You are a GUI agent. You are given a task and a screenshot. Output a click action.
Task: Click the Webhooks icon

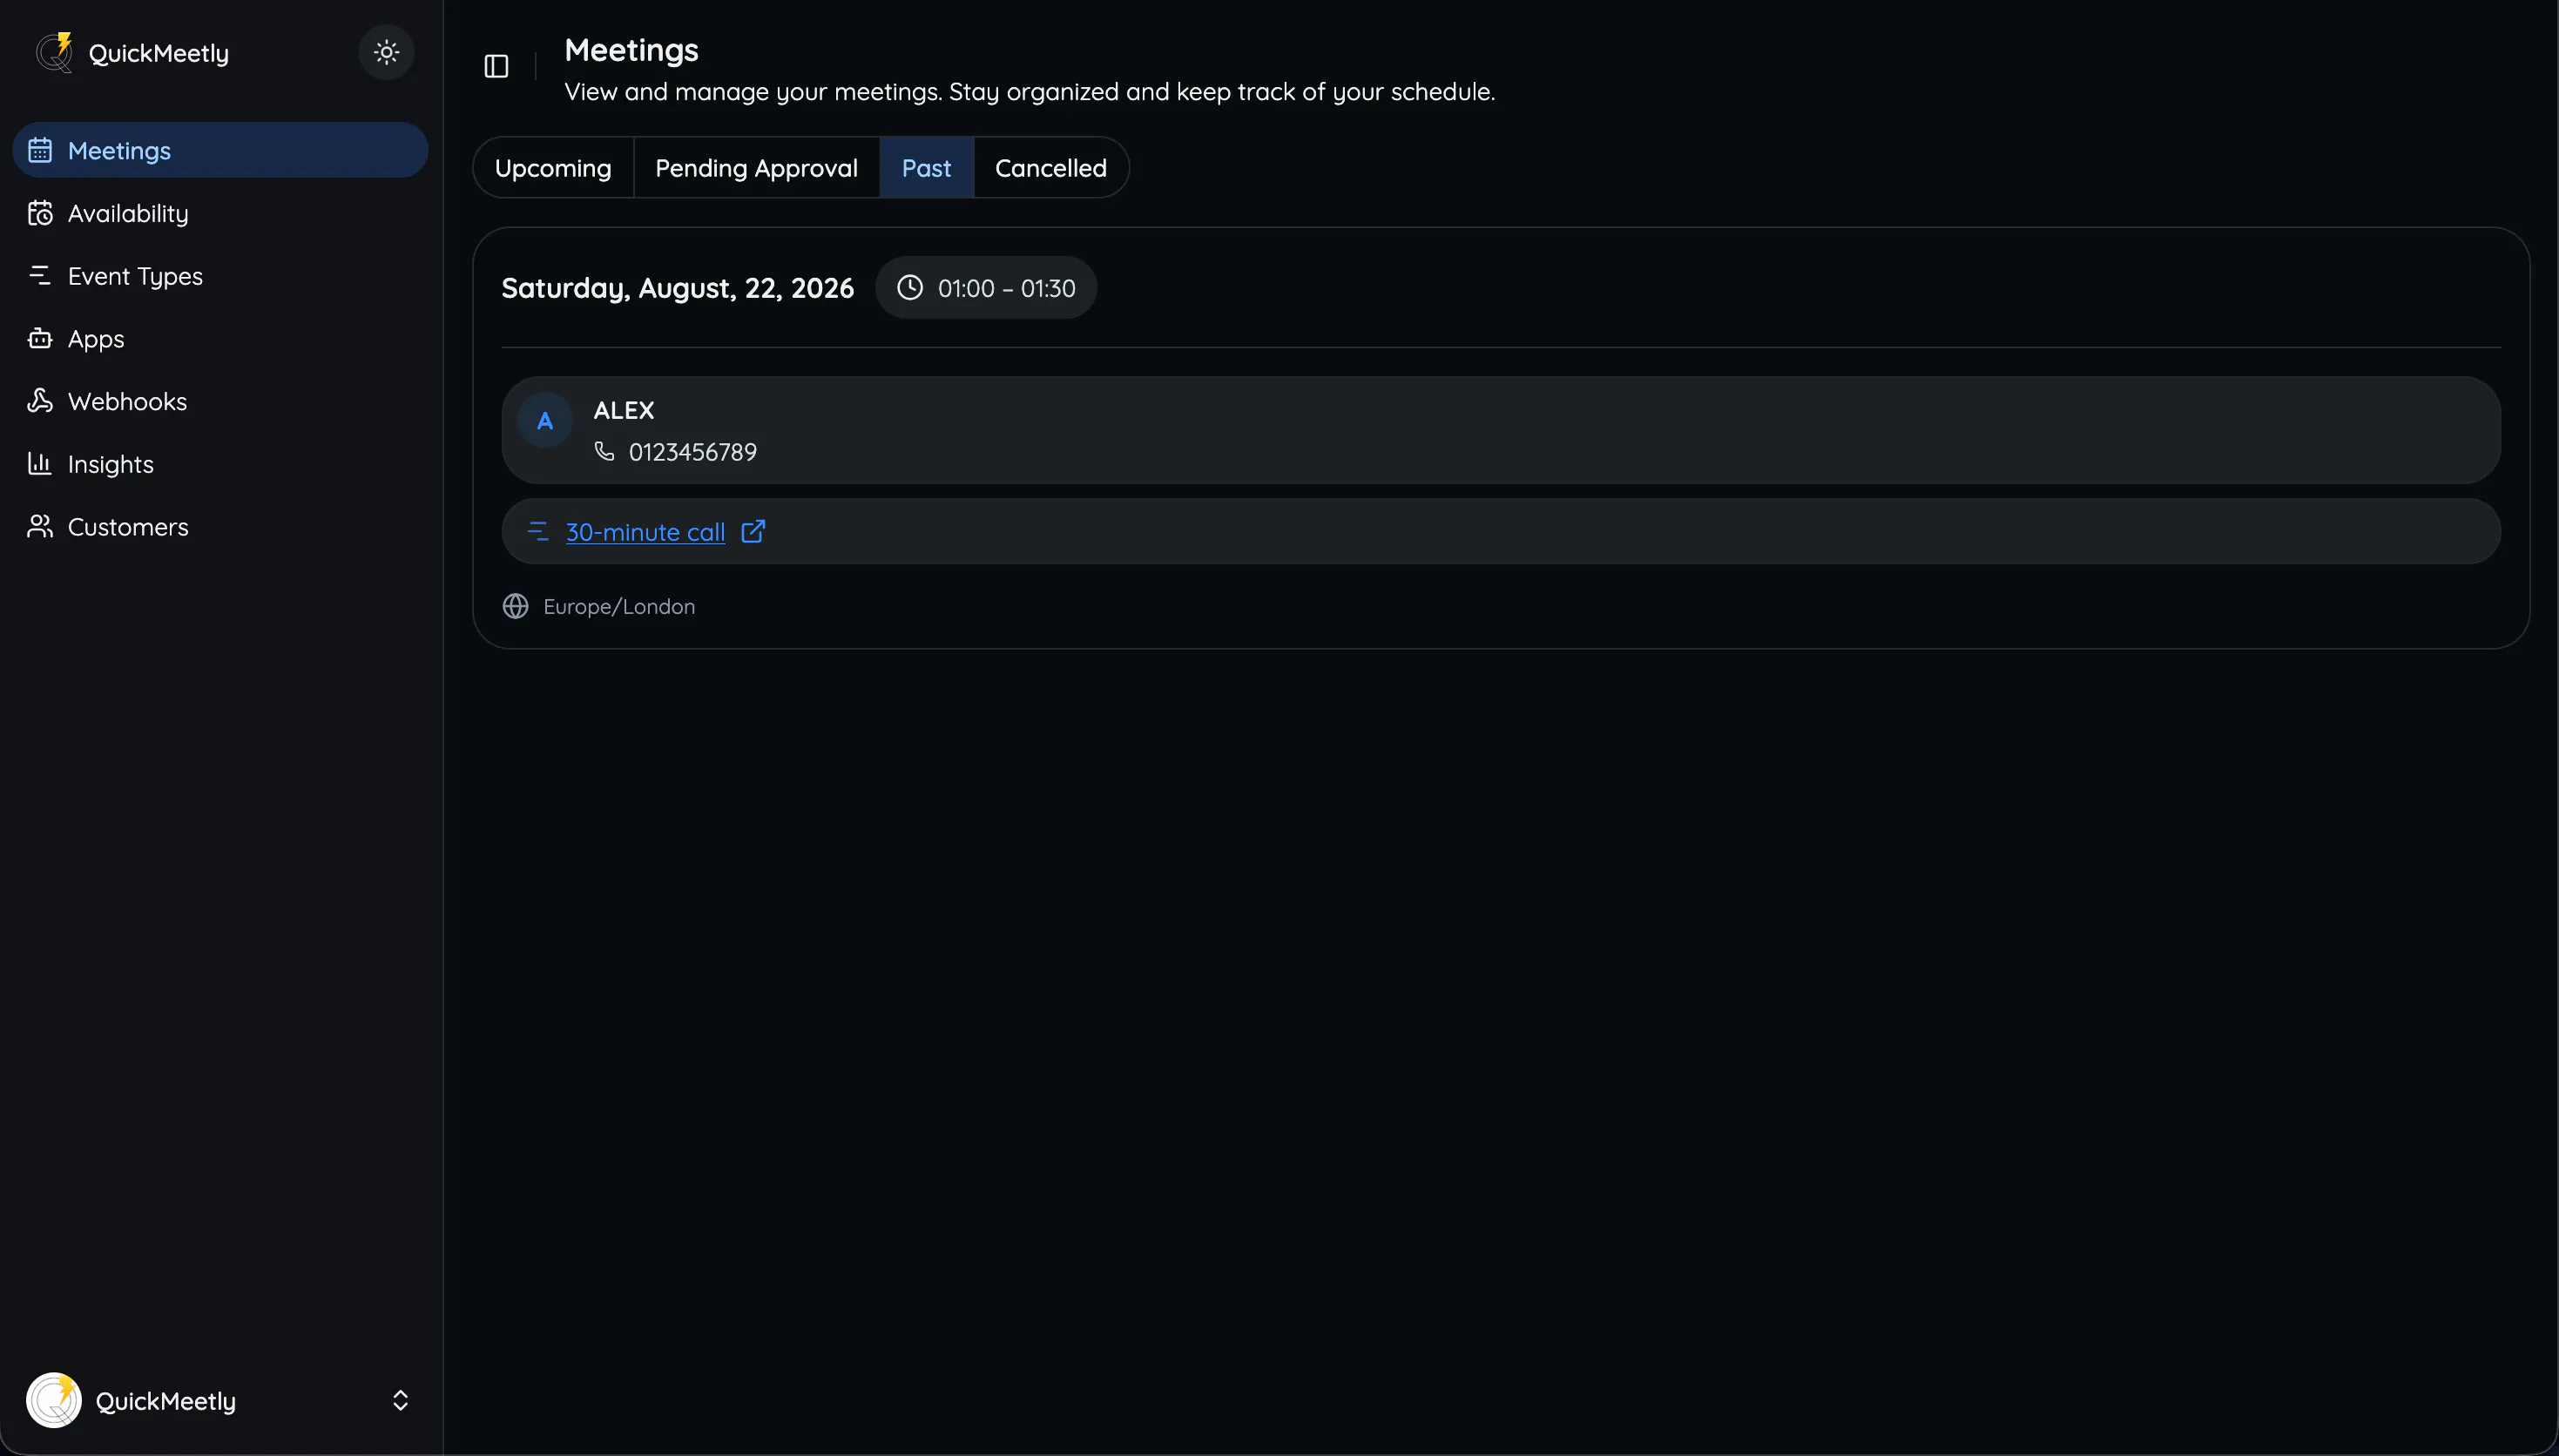[x=40, y=401]
